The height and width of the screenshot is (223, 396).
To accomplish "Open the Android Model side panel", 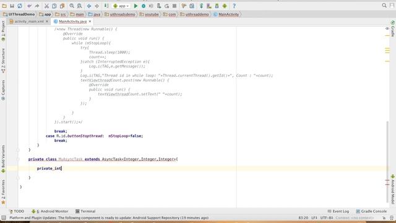I will click(x=393, y=189).
